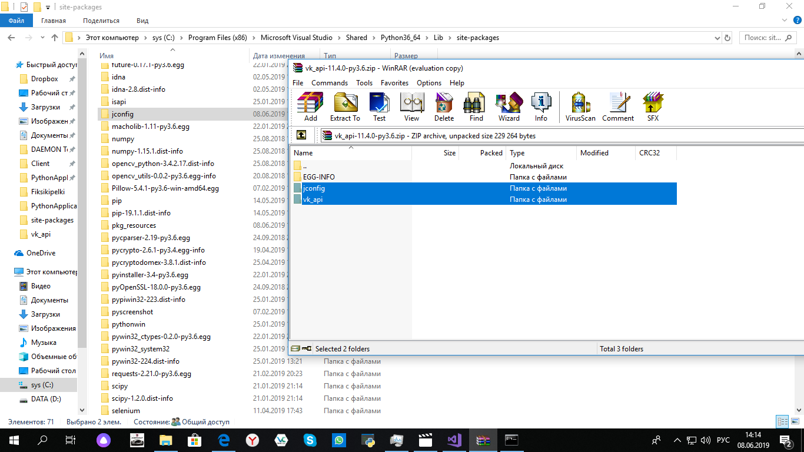Click the WinRAR Add toolbar icon
The width and height of the screenshot is (804, 452).
310,107
